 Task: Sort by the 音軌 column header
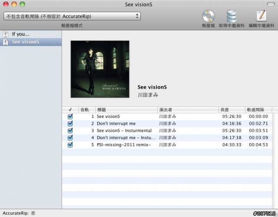tap(87, 110)
